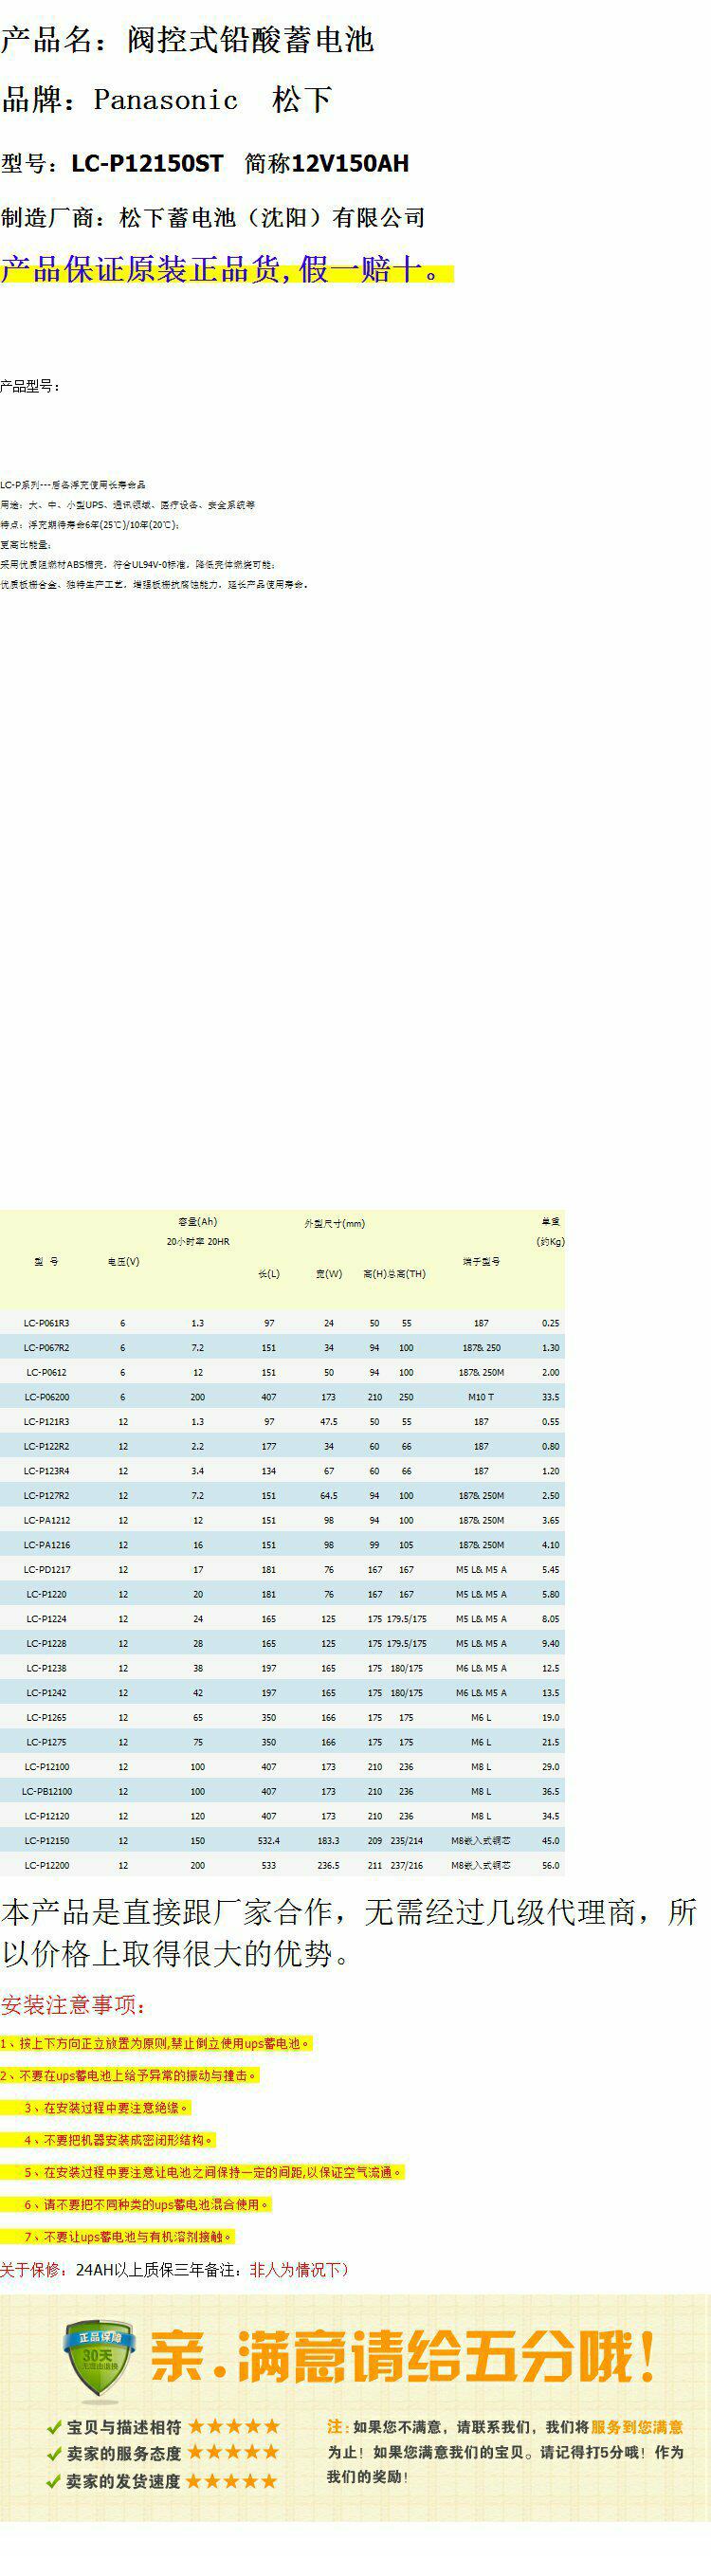Image resolution: width=711 pixels, height=2576 pixels.
Task: Click the model text LC-P12150ST
Action: pos(147,163)
